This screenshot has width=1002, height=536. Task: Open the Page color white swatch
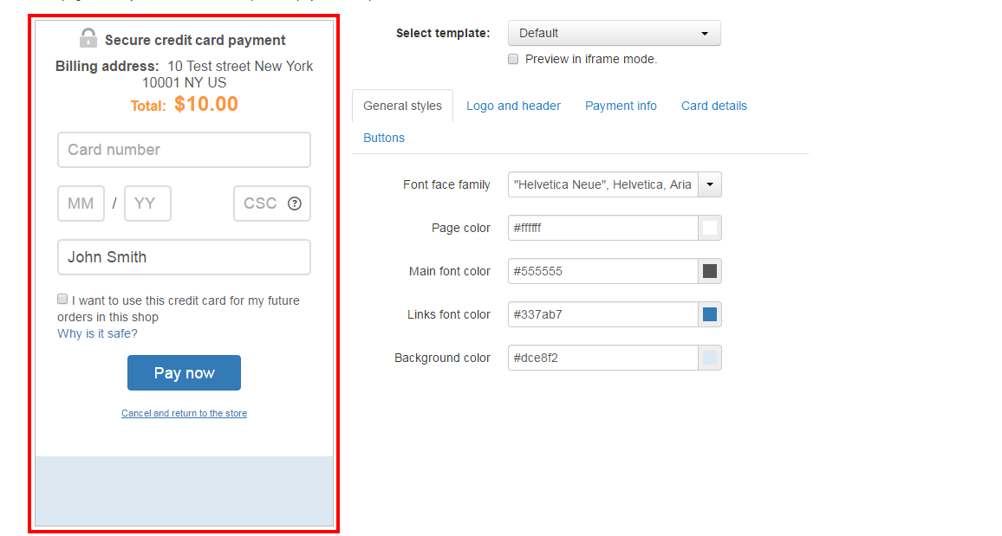pyautogui.click(x=709, y=228)
